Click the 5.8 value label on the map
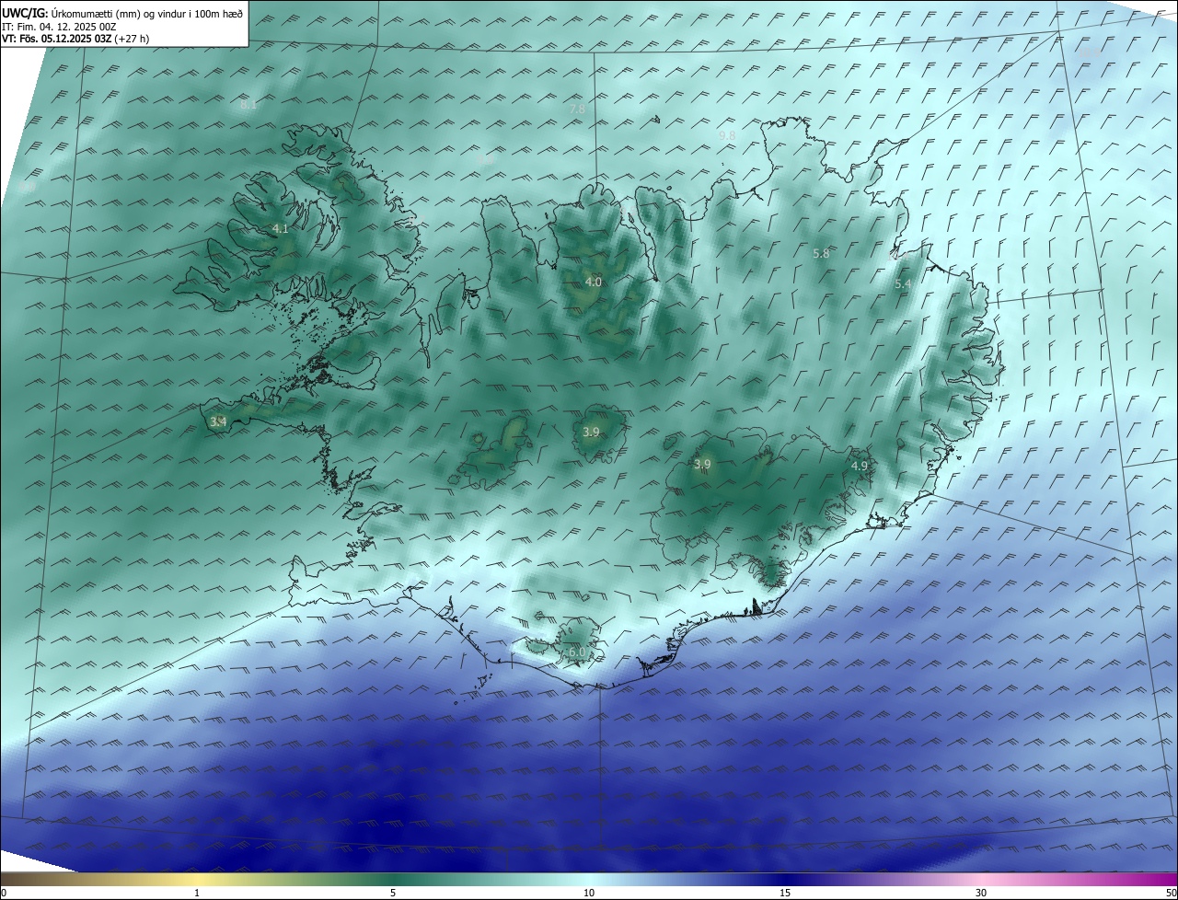The width and height of the screenshot is (1178, 900). pyautogui.click(x=822, y=253)
